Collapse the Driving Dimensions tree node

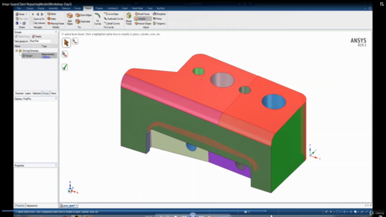pyautogui.click(x=16, y=51)
